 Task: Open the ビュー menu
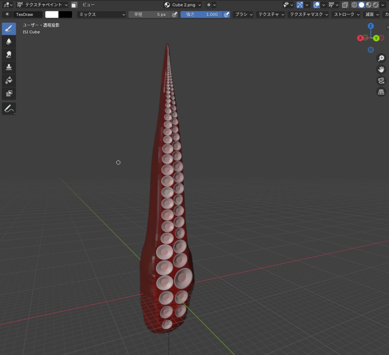coord(88,5)
